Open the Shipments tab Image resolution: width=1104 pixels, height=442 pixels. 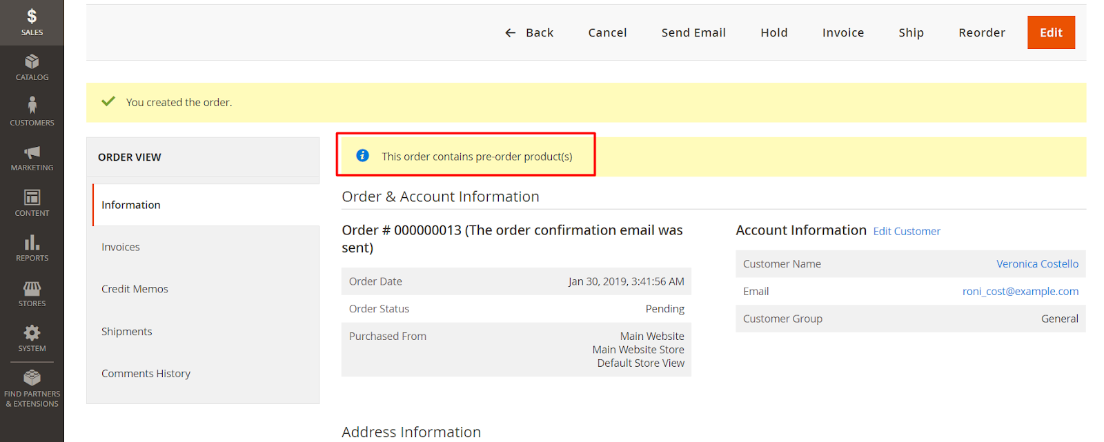[126, 332]
